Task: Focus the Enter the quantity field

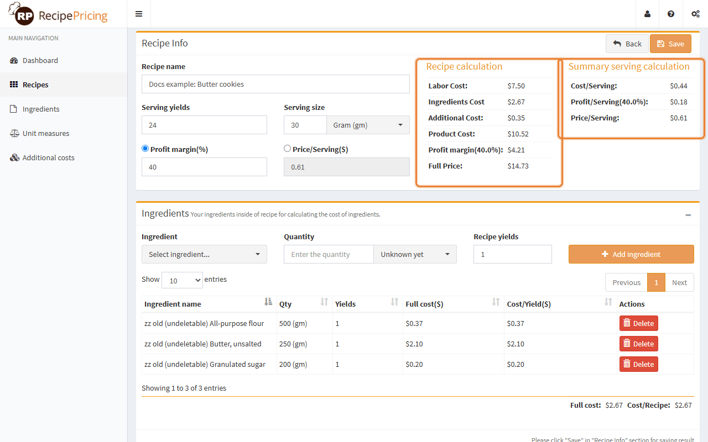Action: point(329,254)
